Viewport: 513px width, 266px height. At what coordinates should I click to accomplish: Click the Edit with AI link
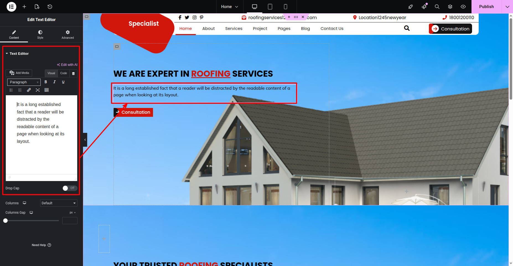pos(67,65)
